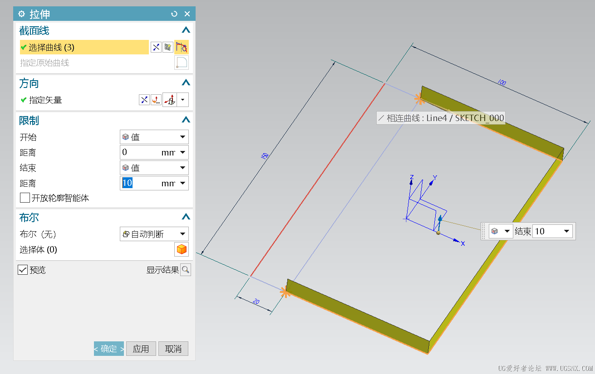This screenshot has width=595, height=374.
Task: Open the sketch section icon in 选择曲线 row
Action: pyautogui.click(x=168, y=47)
